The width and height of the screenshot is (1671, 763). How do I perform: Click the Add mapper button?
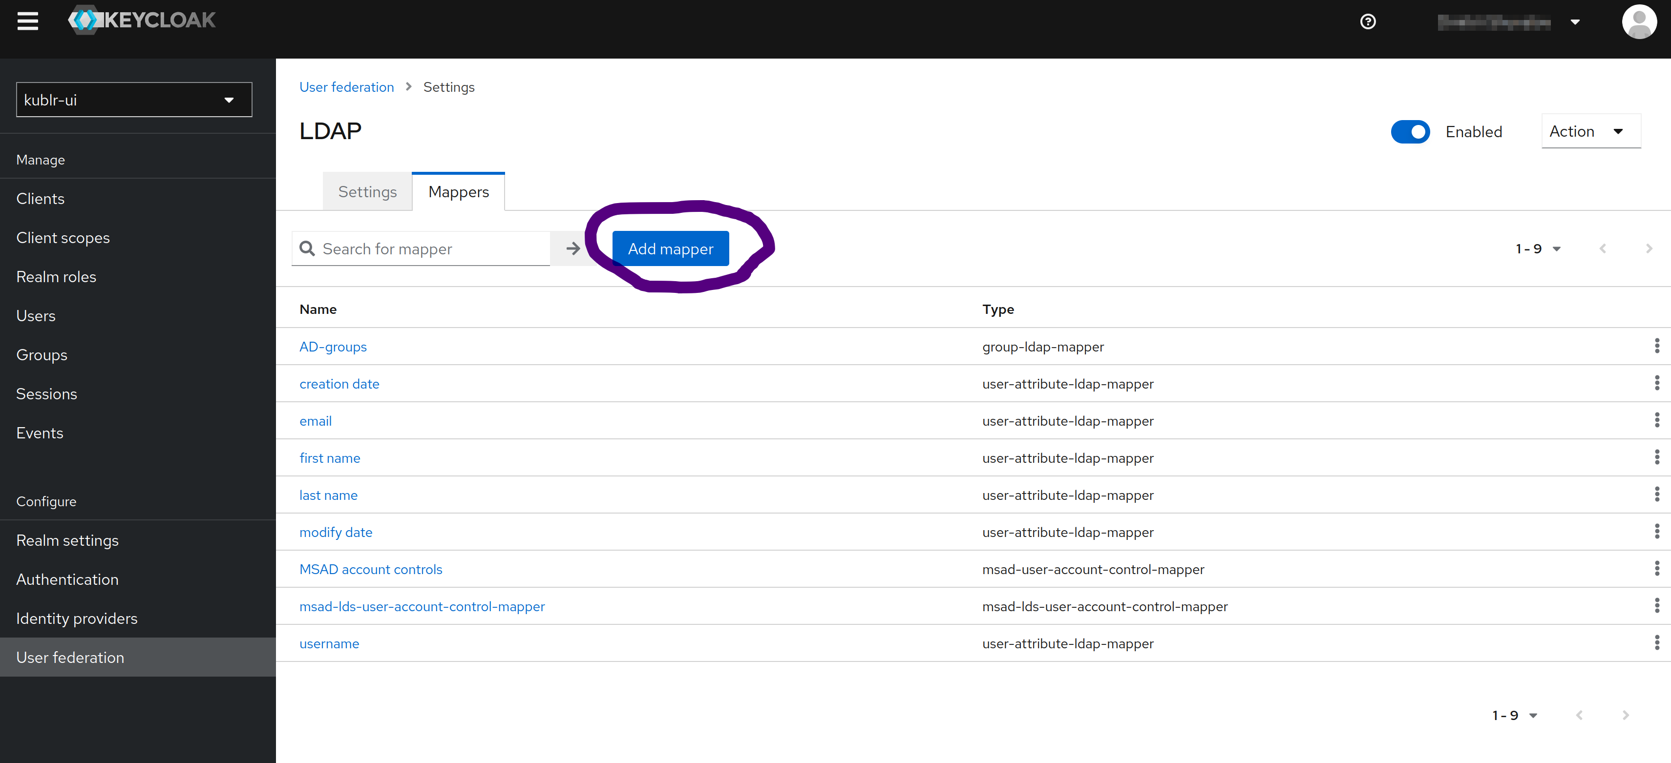(x=670, y=248)
